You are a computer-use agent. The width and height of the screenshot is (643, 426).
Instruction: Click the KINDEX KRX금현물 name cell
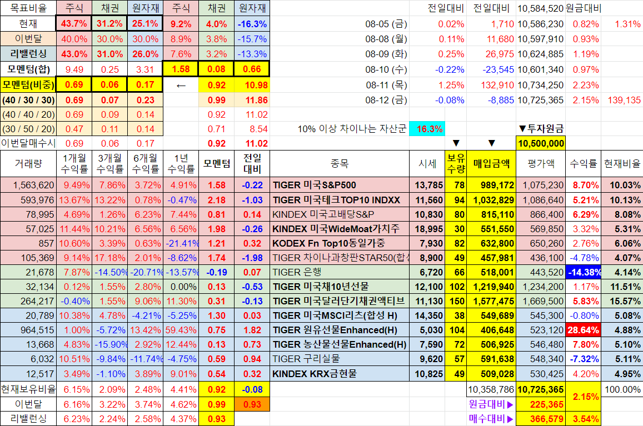pos(340,374)
